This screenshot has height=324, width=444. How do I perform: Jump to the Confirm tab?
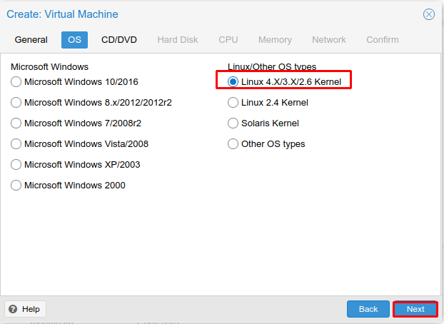(383, 40)
